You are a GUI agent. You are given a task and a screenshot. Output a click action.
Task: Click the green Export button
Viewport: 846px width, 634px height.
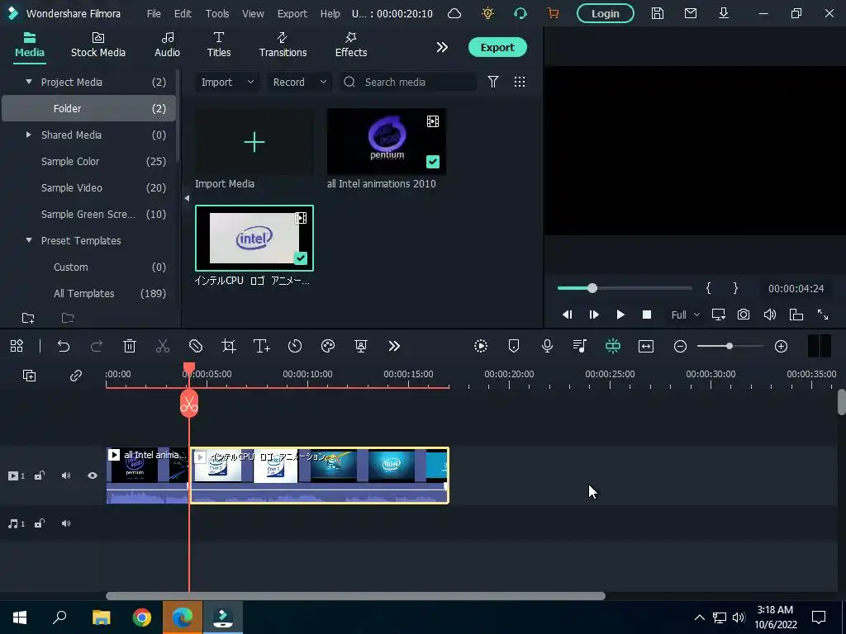click(497, 47)
